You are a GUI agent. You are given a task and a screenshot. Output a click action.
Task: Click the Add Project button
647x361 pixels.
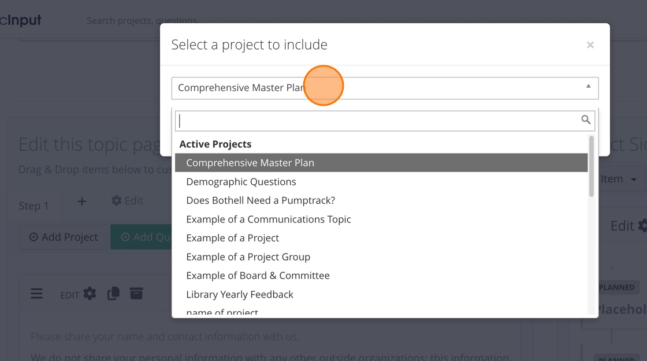(x=64, y=237)
